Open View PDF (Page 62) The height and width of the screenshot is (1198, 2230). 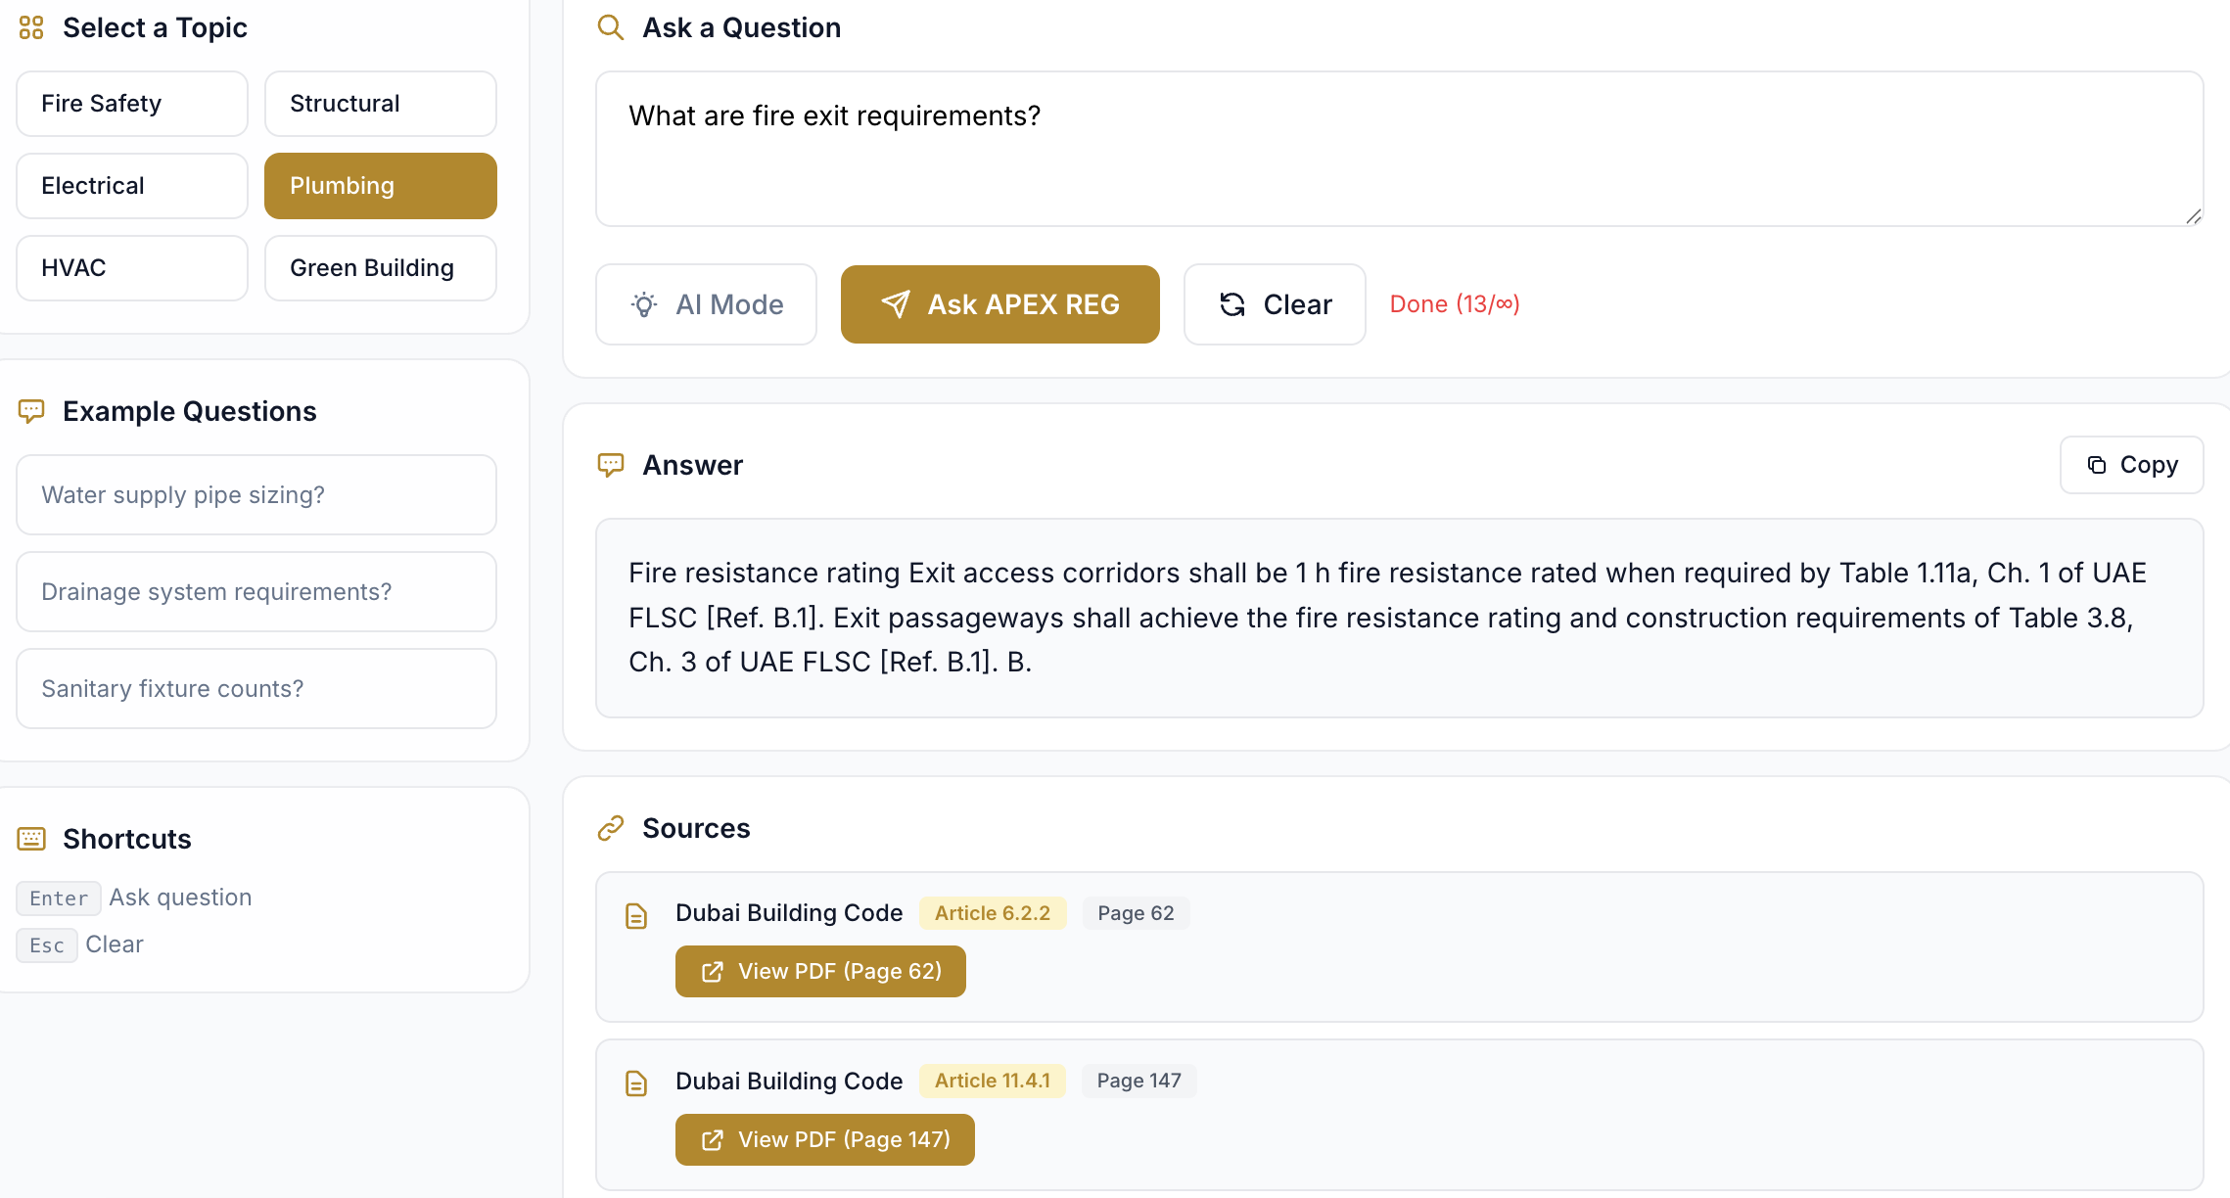[820, 972]
